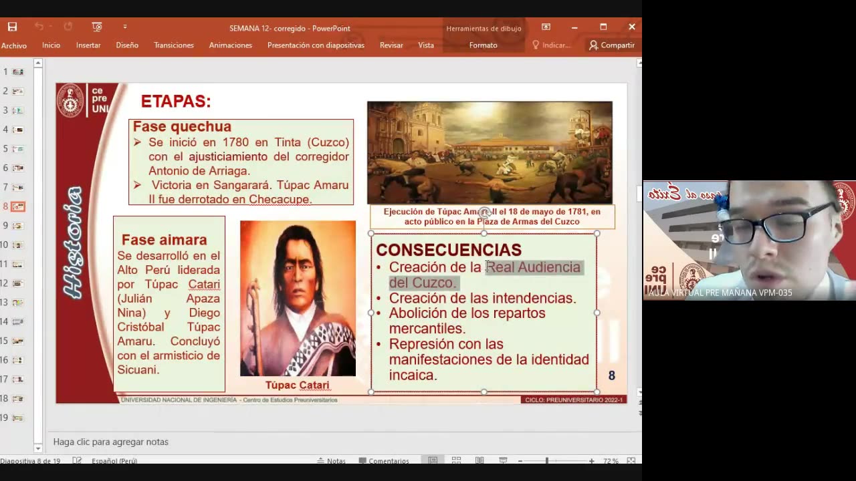Click the spell check icon in status bar

[78, 461]
